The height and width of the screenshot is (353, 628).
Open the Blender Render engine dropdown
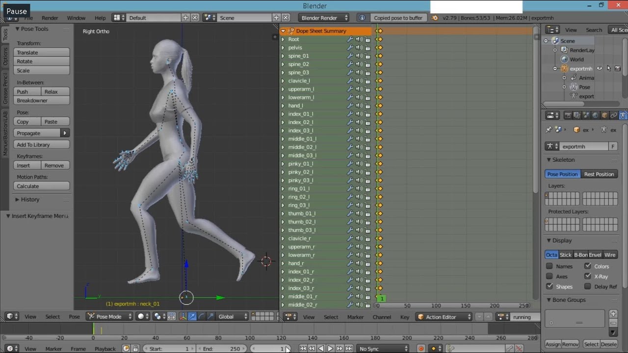[x=324, y=18]
